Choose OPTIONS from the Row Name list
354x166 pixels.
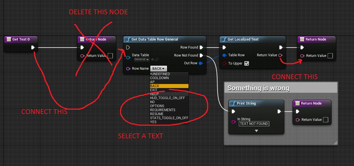coord(169,106)
